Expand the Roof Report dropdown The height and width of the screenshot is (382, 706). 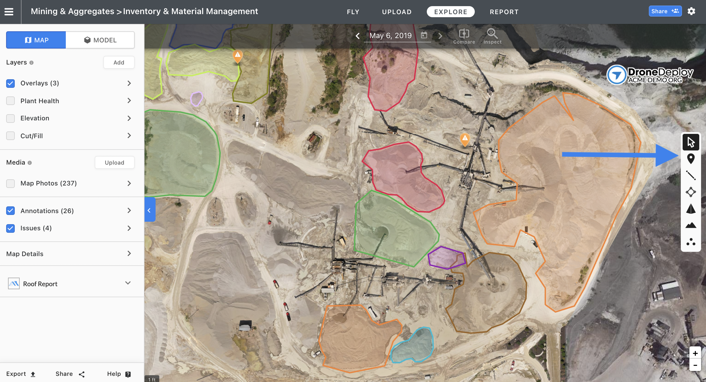point(128,283)
